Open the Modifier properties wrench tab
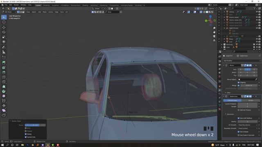This screenshot has height=147, width=262. pyautogui.click(x=220, y=90)
